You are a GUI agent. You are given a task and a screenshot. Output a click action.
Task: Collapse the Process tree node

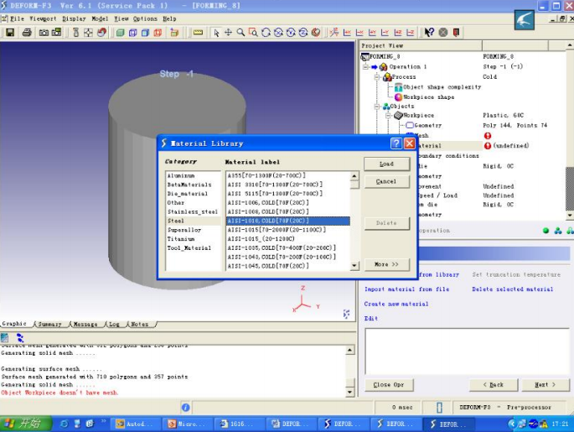[377, 77]
